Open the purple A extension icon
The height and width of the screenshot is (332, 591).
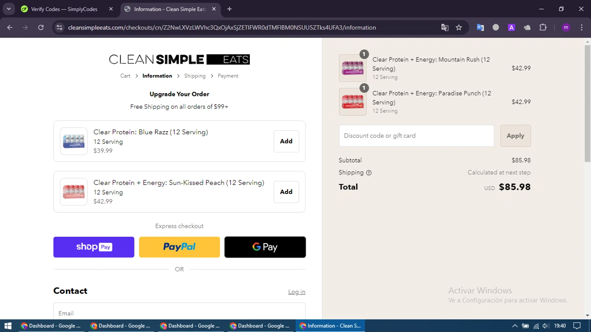click(511, 28)
